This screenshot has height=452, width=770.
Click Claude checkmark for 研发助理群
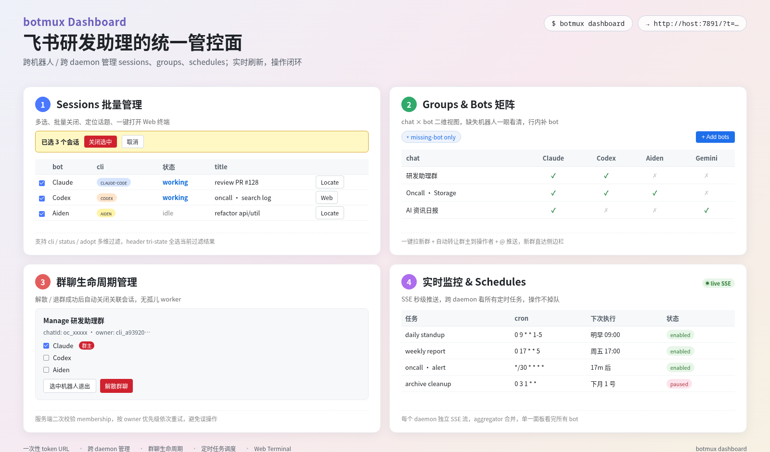(x=553, y=176)
